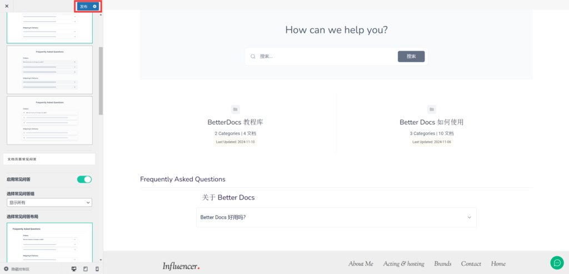
Task: Click the sidebar vertical scrollbar thumb
Action: [101, 81]
